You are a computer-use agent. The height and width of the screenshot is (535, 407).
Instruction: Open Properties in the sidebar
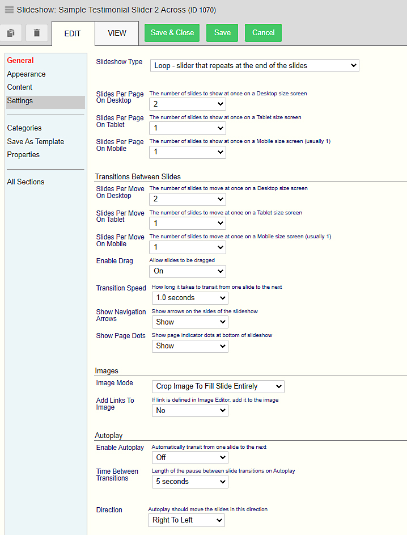pos(23,154)
